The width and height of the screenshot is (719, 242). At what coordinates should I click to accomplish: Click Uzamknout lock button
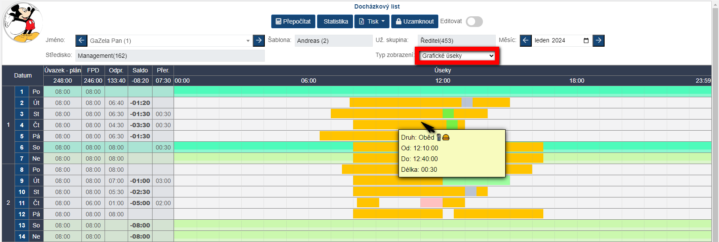click(414, 21)
